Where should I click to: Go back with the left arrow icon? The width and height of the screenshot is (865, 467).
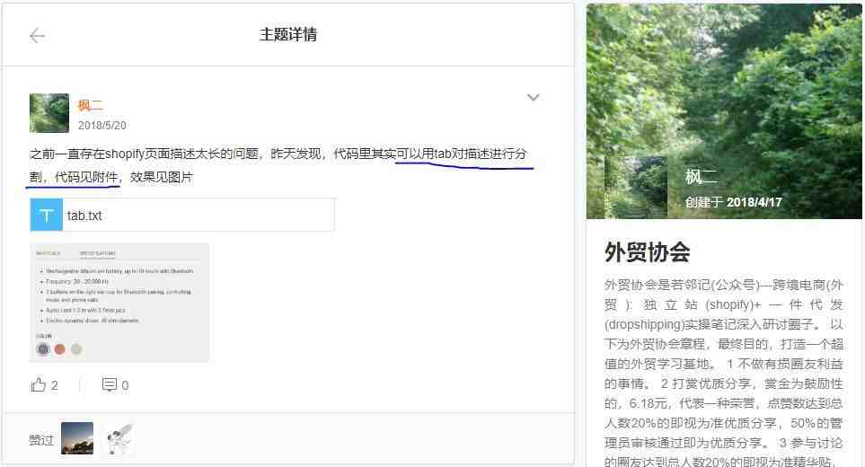38,36
